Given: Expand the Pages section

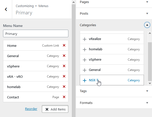Looking at the screenshot, I should (147, 2).
